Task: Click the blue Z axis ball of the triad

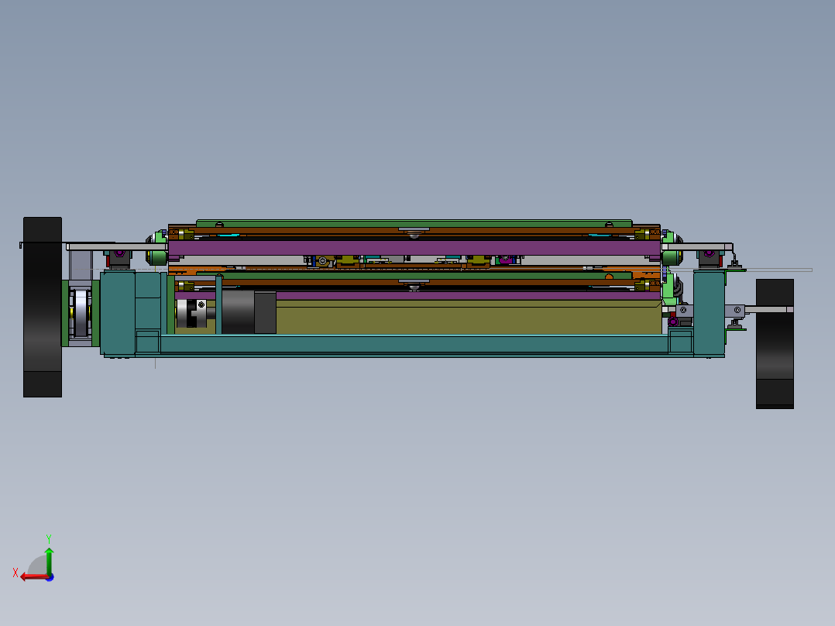Action: tap(50, 577)
